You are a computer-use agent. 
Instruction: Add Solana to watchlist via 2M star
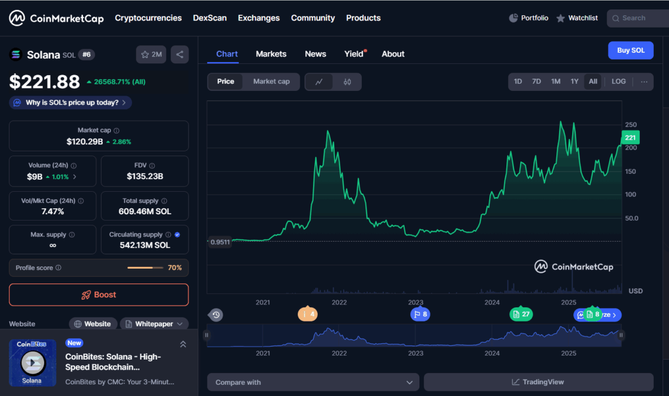[x=151, y=55]
